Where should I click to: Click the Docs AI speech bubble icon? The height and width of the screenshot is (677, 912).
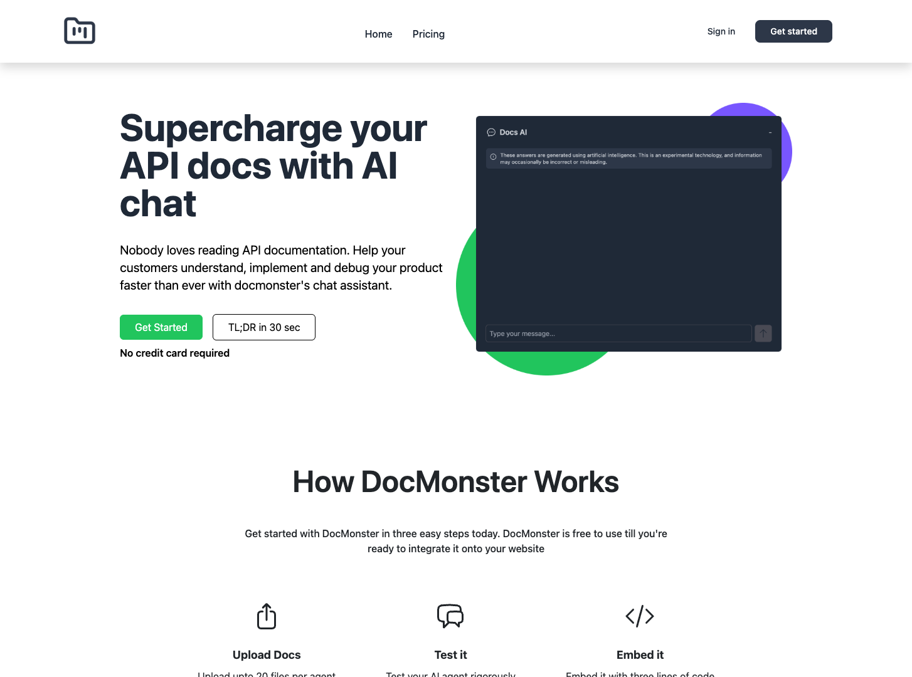pyautogui.click(x=491, y=132)
